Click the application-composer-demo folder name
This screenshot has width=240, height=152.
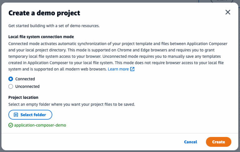tap(40, 125)
